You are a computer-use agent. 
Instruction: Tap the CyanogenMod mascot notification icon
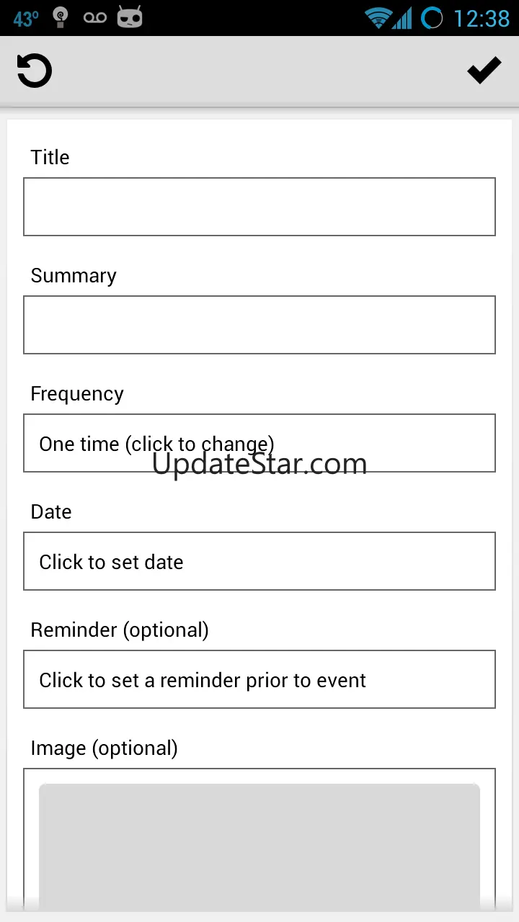pyautogui.click(x=130, y=17)
